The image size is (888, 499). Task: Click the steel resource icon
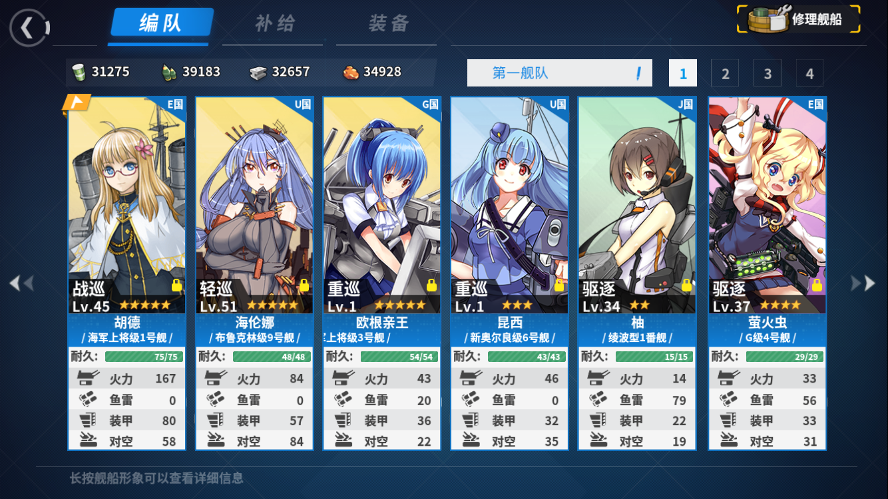[258, 73]
